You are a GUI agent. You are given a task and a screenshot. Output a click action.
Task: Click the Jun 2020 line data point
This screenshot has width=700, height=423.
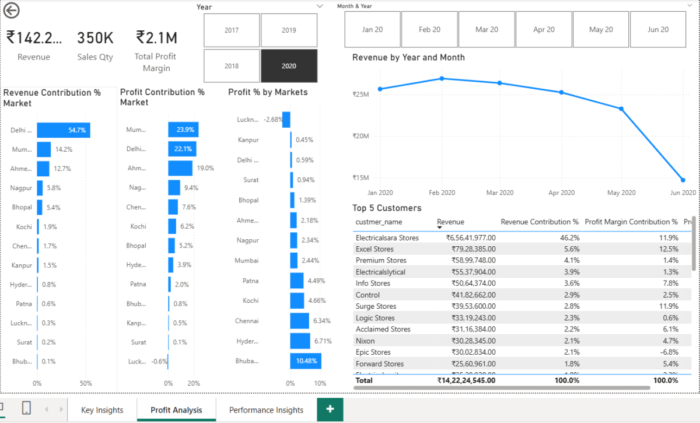tap(683, 180)
